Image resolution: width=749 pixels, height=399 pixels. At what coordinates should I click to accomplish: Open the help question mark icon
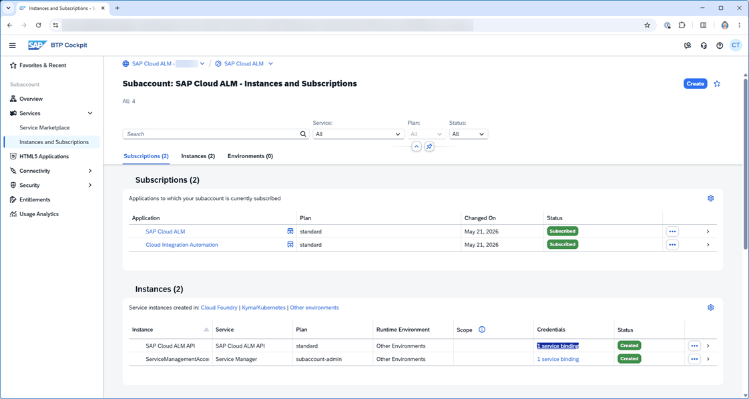coord(720,45)
